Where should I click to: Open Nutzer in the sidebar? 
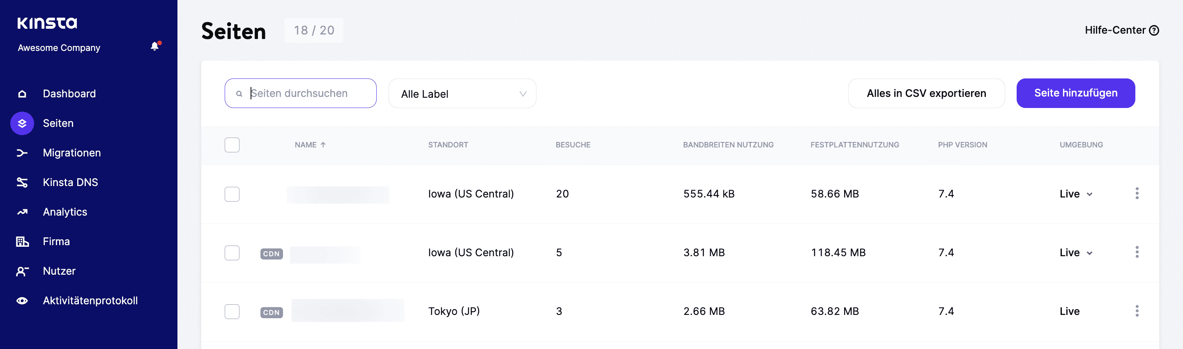[x=59, y=271]
